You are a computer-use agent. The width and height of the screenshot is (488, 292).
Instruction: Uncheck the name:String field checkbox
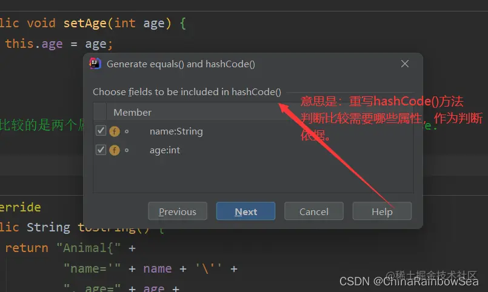(x=101, y=131)
